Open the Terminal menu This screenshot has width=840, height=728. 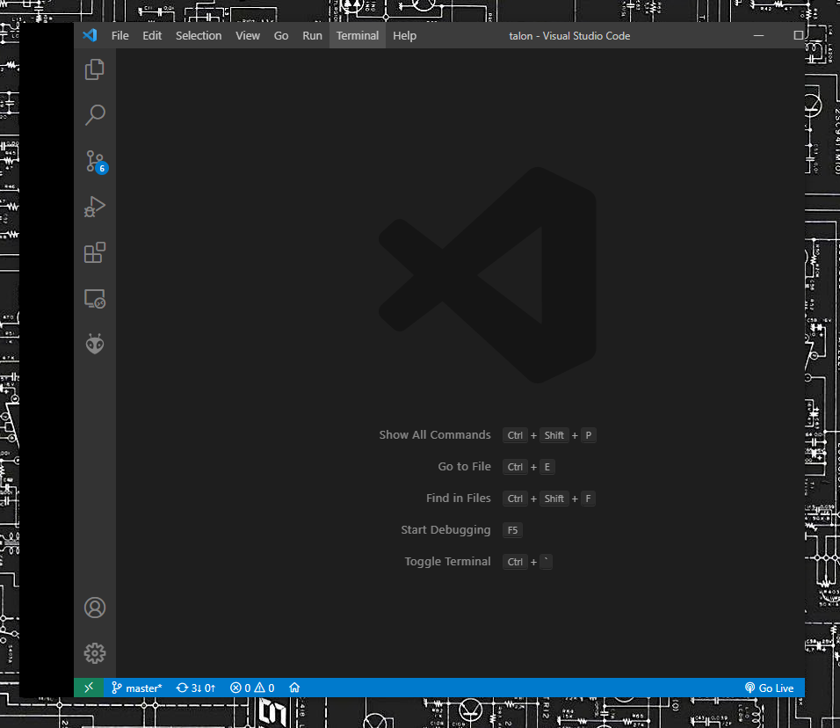tap(357, 35)
